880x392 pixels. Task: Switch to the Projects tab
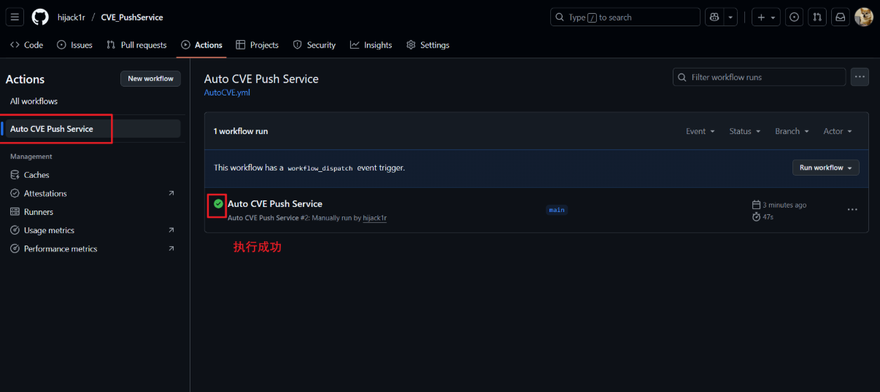pyautogui.click(x=258, y=45)
